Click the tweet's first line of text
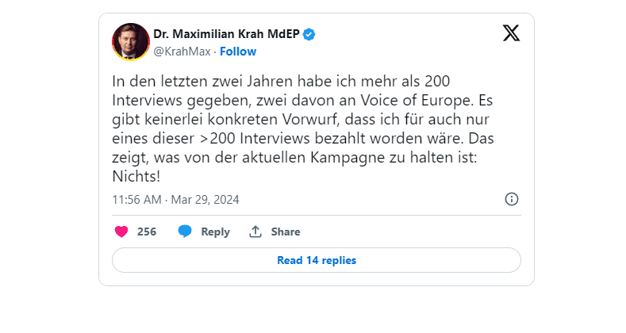Viewport: 626px width, 333px height. (282, 81)
